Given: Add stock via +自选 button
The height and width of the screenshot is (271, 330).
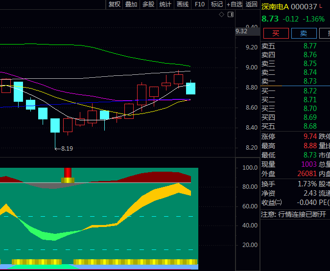Looking at the screenshot, I should 234,4.
